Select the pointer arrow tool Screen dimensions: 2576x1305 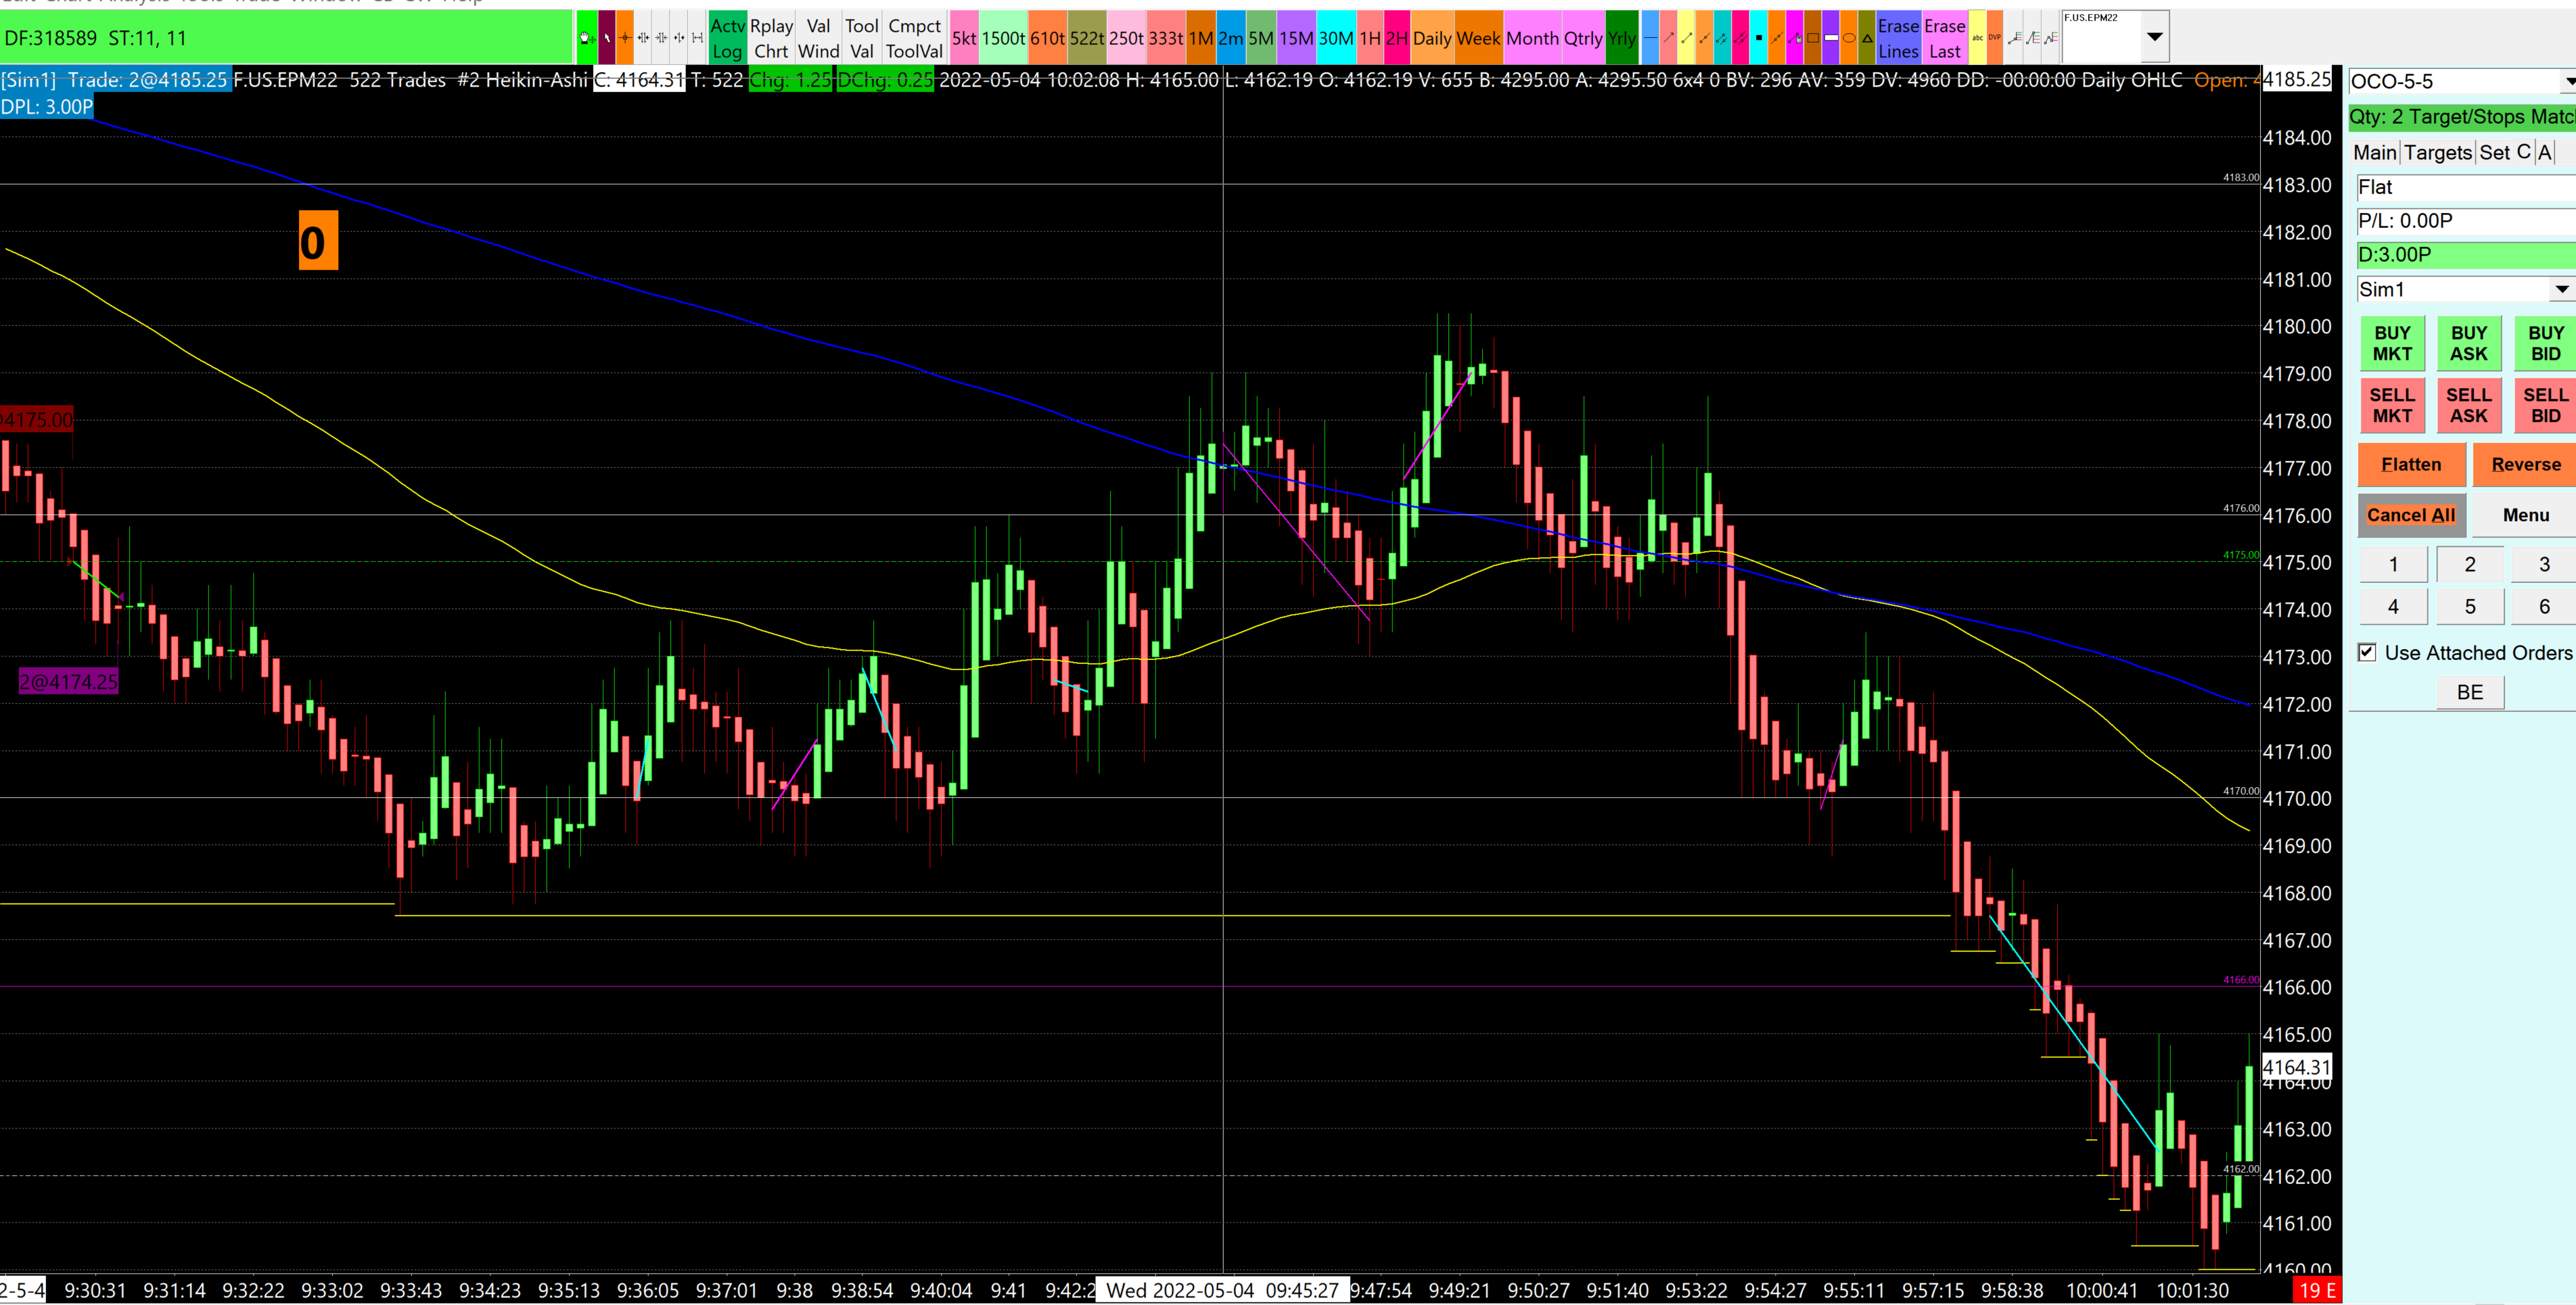(x=606, y=38)
